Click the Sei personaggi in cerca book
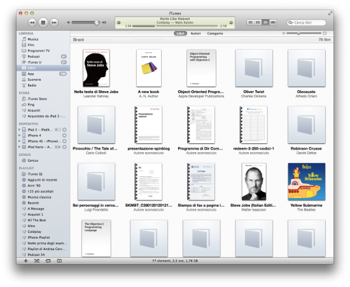 tap(96, 181)
